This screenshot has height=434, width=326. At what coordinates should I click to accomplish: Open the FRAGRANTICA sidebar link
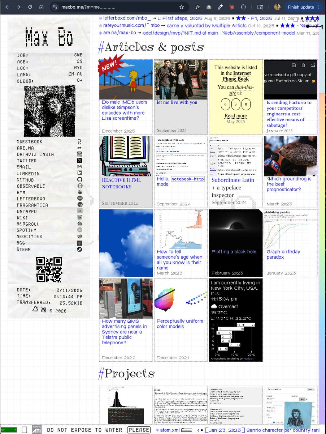(32, 205)
